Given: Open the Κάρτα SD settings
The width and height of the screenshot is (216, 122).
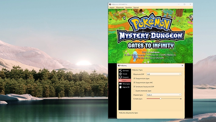Looking at the screenshot, I should tap(125, 87).
